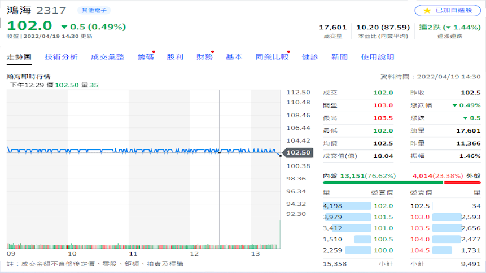Click the 已加自選股 watchlist button
This screenshot has height=273, width=486.
[x=448, y=10]
